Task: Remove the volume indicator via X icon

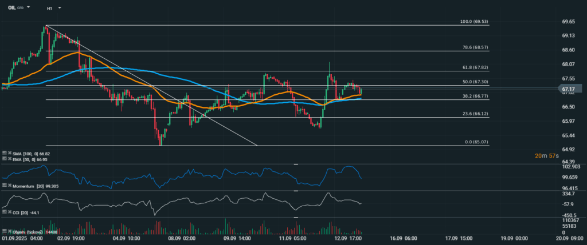Action: (x=10, y=232)
